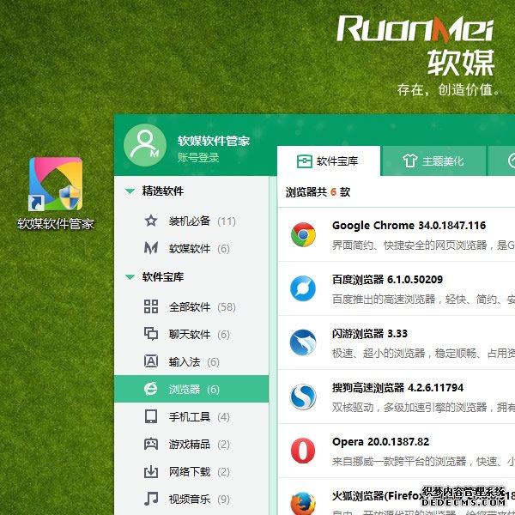Select 游戏精品 (2) category
Image resolution: width=515 pixels, height=515 pixels.
pos(191,445)
